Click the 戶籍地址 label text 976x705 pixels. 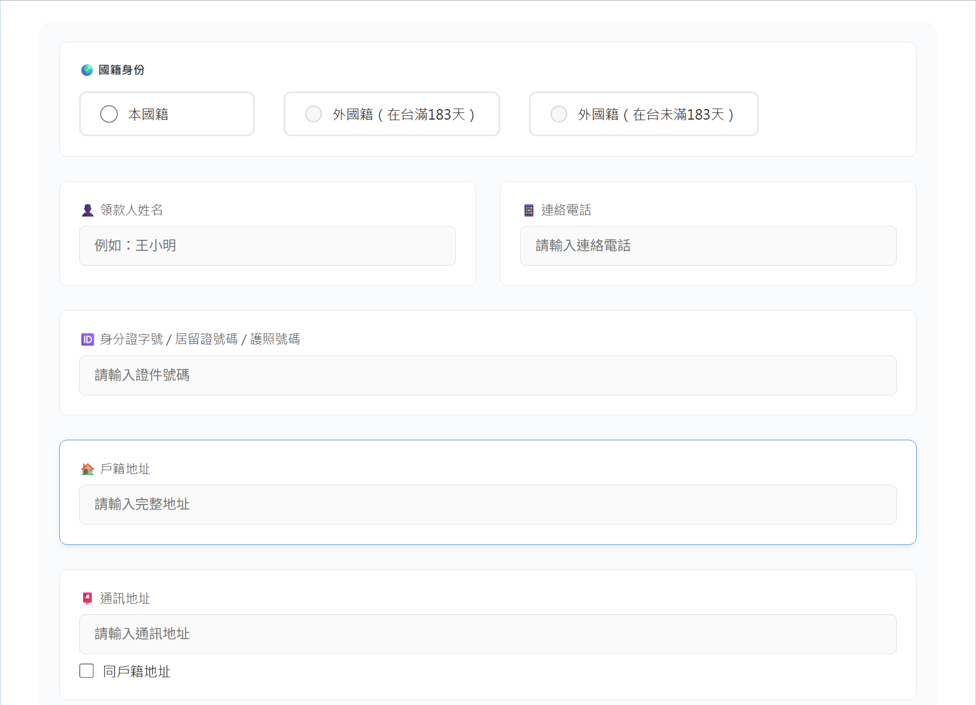125,469
